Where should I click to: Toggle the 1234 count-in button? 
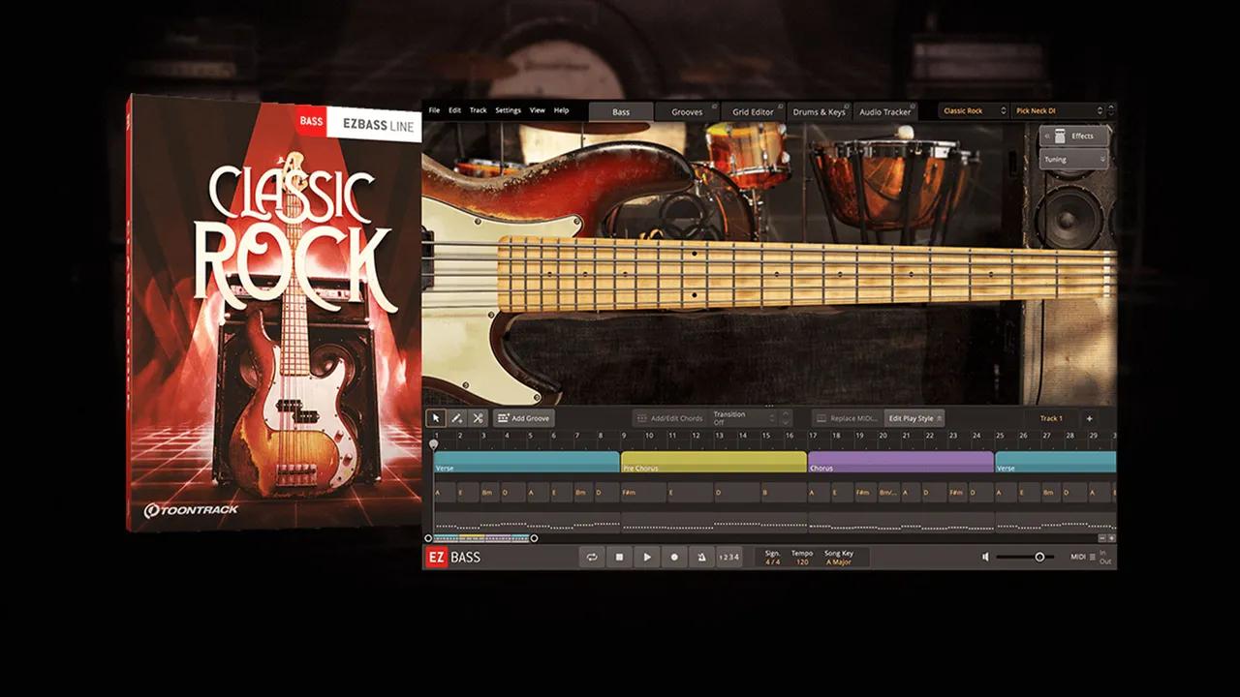tap(728, 557)
